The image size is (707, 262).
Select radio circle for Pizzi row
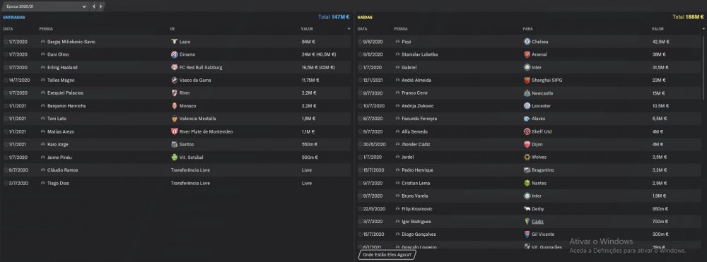pos(360,42)
